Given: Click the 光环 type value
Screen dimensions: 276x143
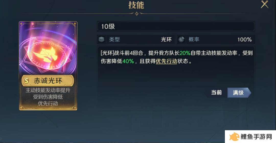Looking at the screenshot, I should point(166,39).
